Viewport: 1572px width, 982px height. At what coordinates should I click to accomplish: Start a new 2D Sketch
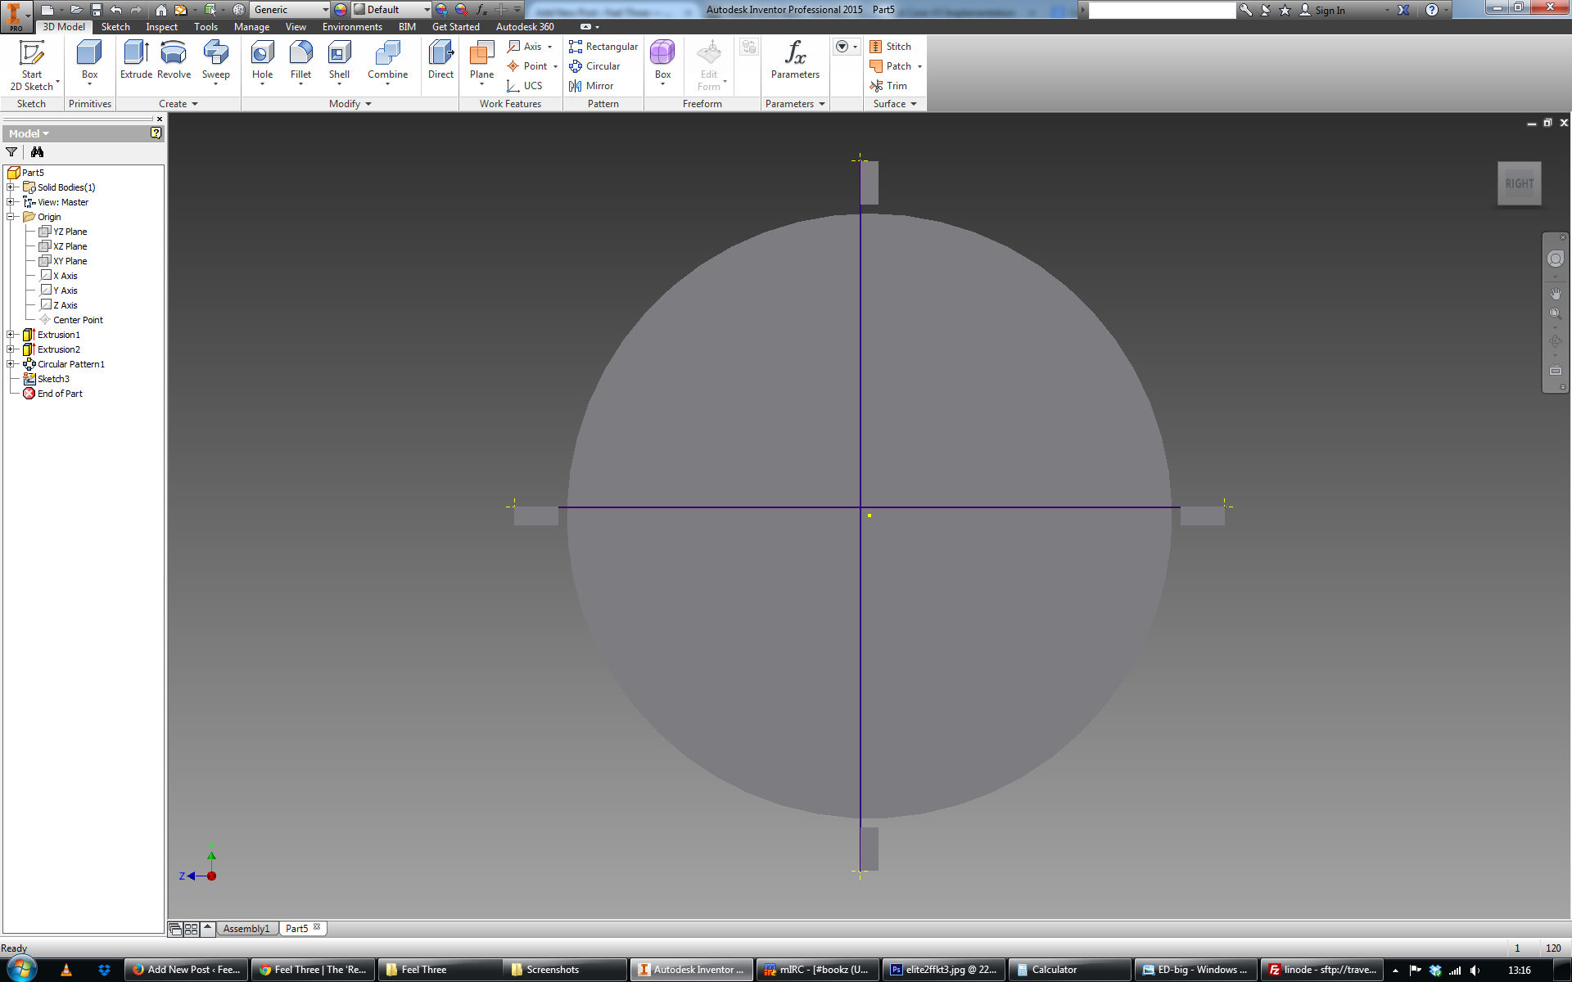point(32,65)
